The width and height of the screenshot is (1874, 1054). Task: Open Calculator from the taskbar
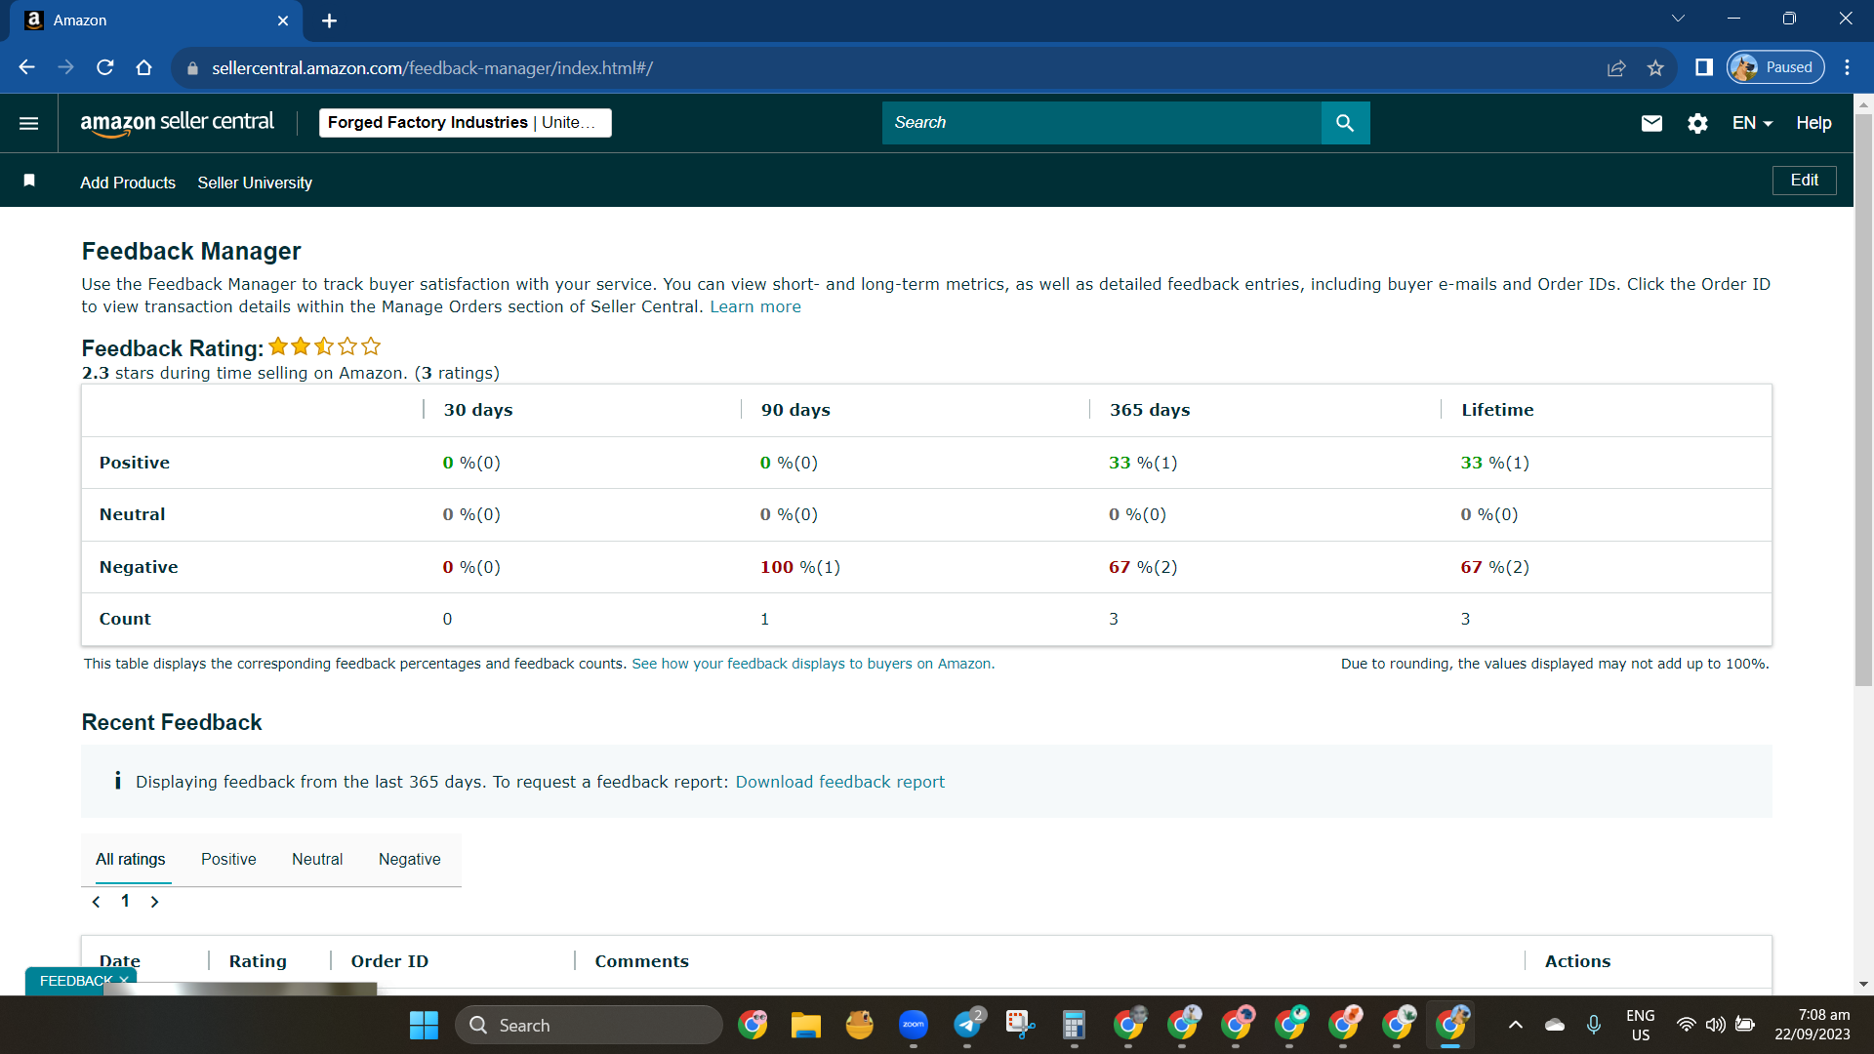point(1075,1025)
